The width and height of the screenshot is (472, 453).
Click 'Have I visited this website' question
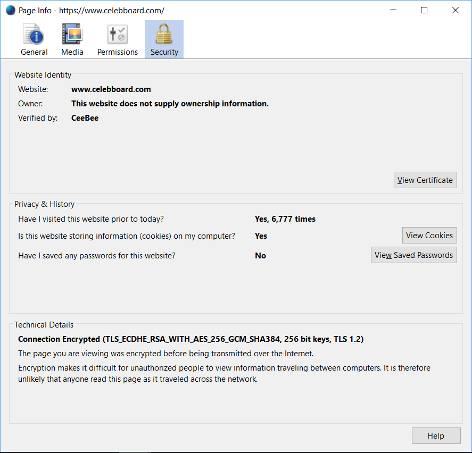click(91, 219)
